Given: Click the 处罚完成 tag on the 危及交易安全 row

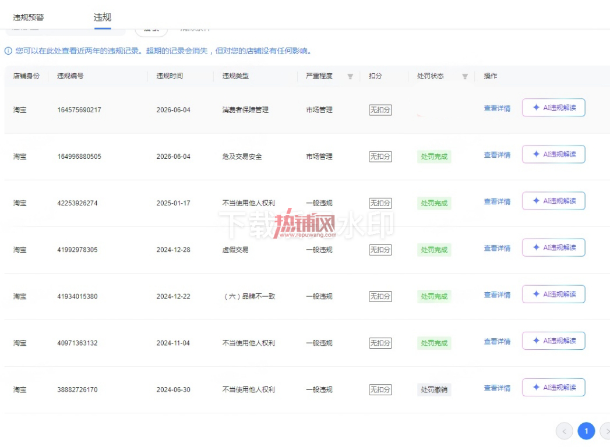Looking at the screenshot, I should 434,156.
